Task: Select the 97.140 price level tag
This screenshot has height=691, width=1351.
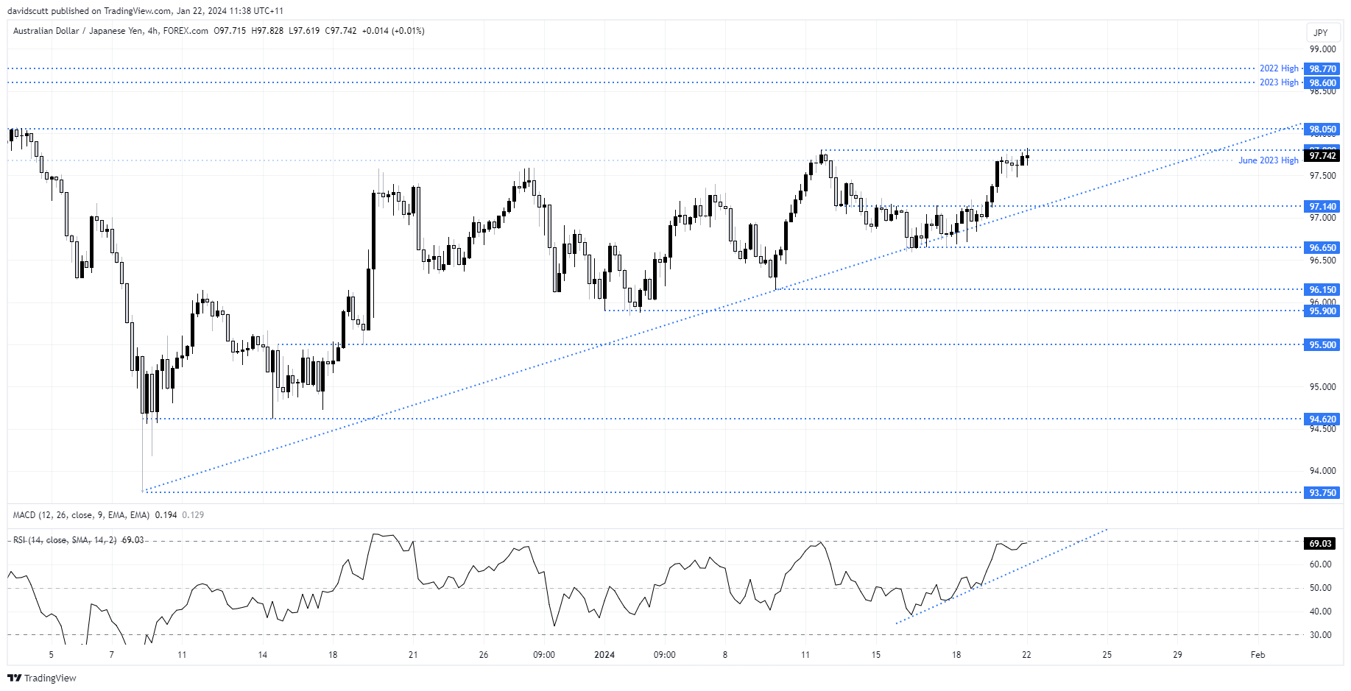Action: coord(1322,206)
